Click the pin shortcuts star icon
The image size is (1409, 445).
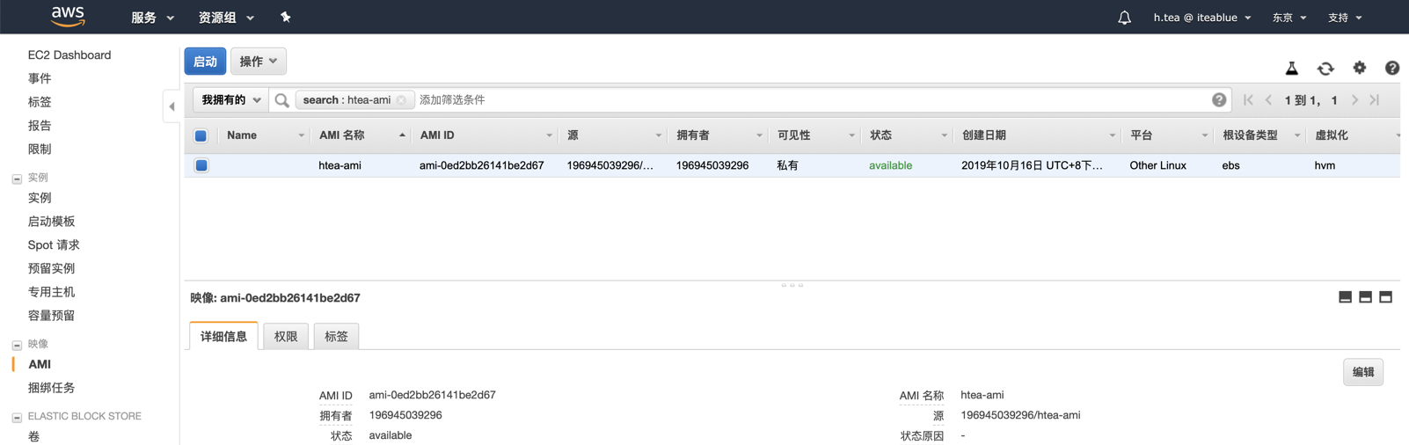coord(285,17)
